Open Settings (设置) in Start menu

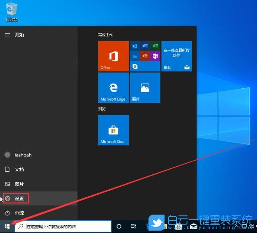[16, 198]
